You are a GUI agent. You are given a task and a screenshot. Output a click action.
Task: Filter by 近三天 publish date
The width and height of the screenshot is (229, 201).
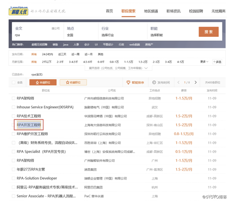62,54
